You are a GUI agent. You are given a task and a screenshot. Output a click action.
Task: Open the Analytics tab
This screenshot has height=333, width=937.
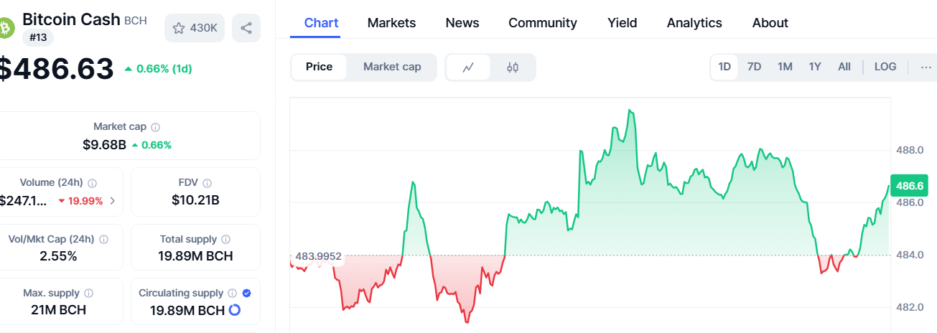coord(694,23)
